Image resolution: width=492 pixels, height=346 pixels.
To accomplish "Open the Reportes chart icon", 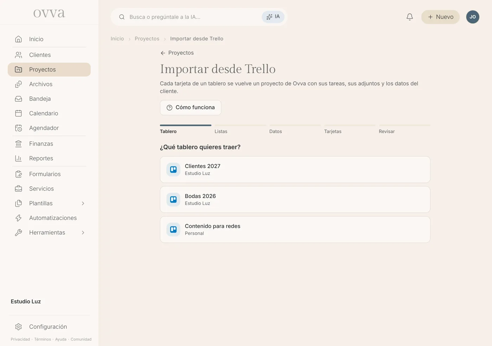I will coord(19,158).
